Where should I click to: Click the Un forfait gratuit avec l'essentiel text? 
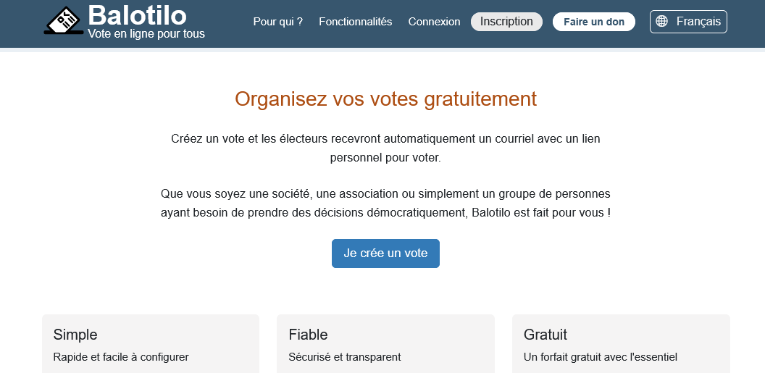pyautogui.click(x=600, y=357)
